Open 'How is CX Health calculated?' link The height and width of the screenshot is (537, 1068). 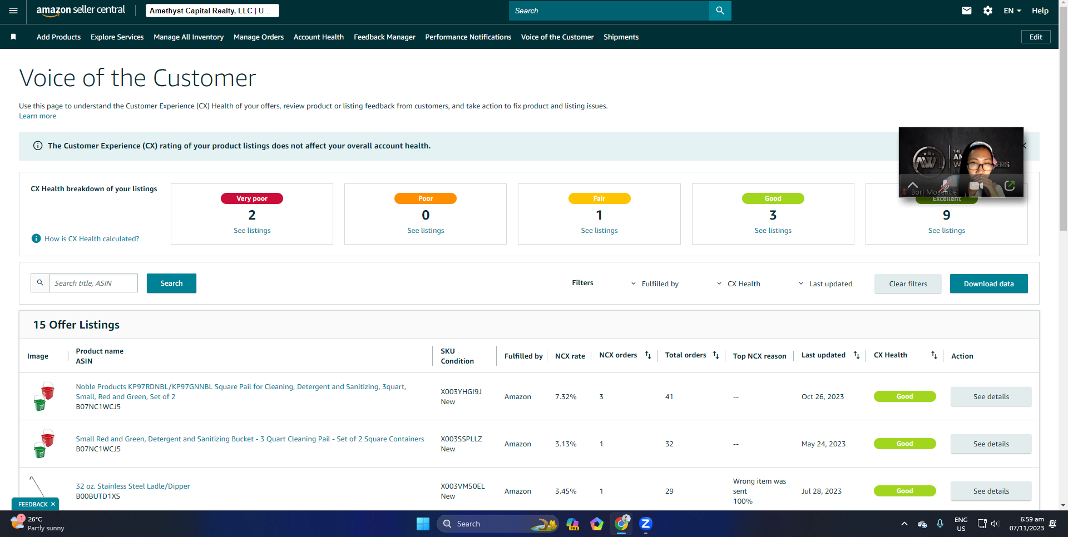(92, 238)
